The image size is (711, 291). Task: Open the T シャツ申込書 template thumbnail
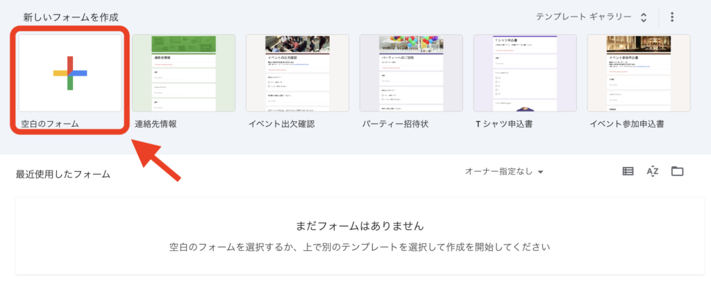coord(525,73)
